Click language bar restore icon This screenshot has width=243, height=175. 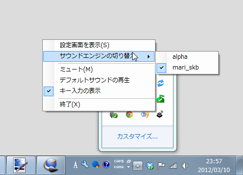coord(129,161)
